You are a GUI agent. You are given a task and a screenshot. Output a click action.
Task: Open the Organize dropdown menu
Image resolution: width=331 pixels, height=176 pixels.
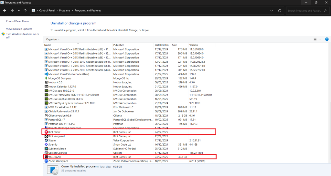(x=53, y=39)
